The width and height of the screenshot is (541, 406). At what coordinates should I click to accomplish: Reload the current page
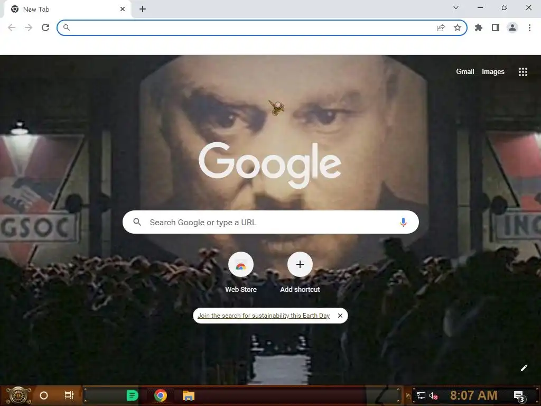click(x=45, y=27)
